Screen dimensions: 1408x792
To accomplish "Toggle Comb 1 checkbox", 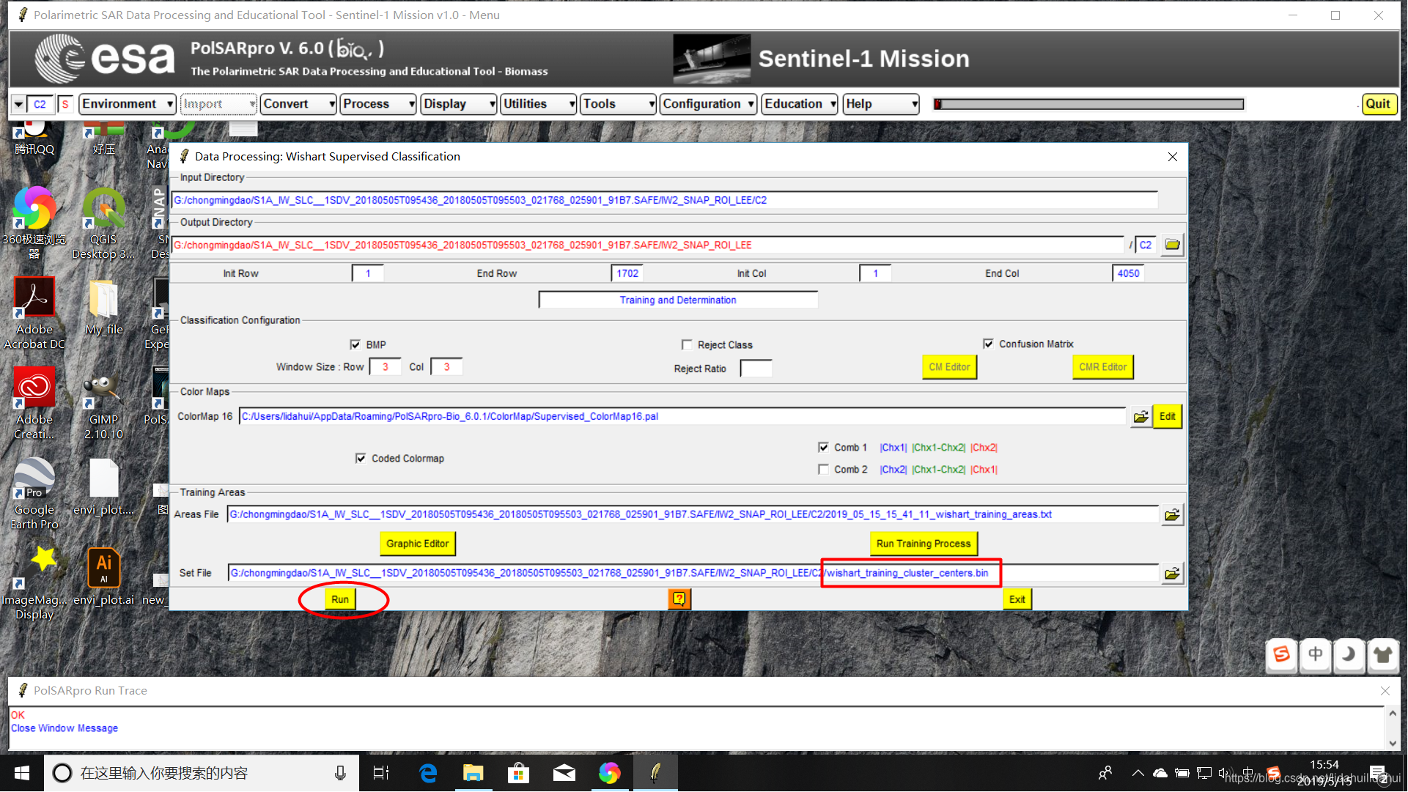I will point(823,448).
